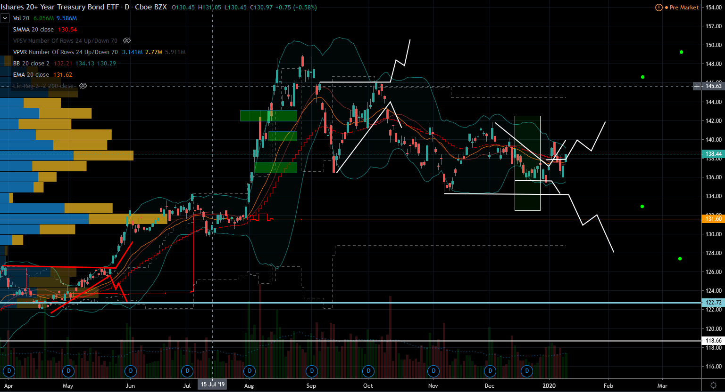Open the dividend marker above Jun
Screen dimensions: 725x392
pos(131,371)
